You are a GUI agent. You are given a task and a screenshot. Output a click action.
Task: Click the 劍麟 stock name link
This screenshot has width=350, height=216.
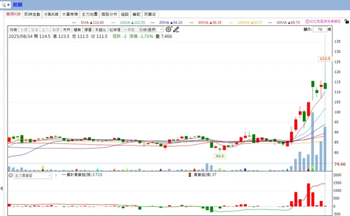pyautogui.click(x=17, y=5)
